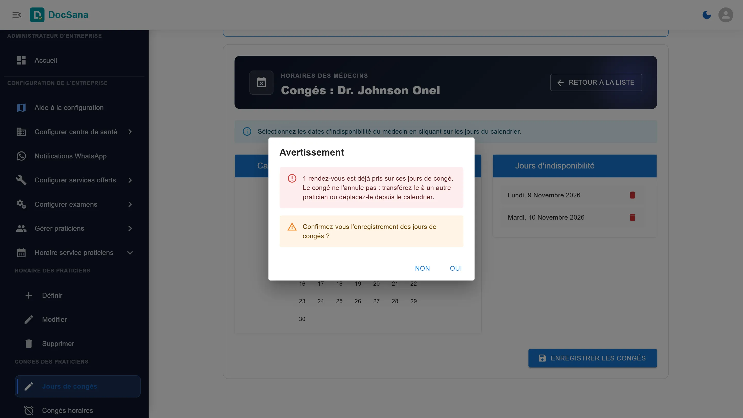Click the WhatsApp icon in the sidebar
The image size is (743, 418).
pyautogui.click(x=21, y=156)
